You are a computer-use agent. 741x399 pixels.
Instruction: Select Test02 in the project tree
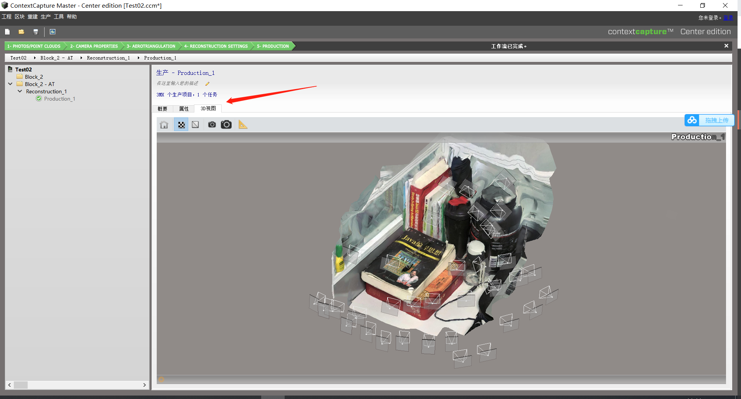[23, 70]
